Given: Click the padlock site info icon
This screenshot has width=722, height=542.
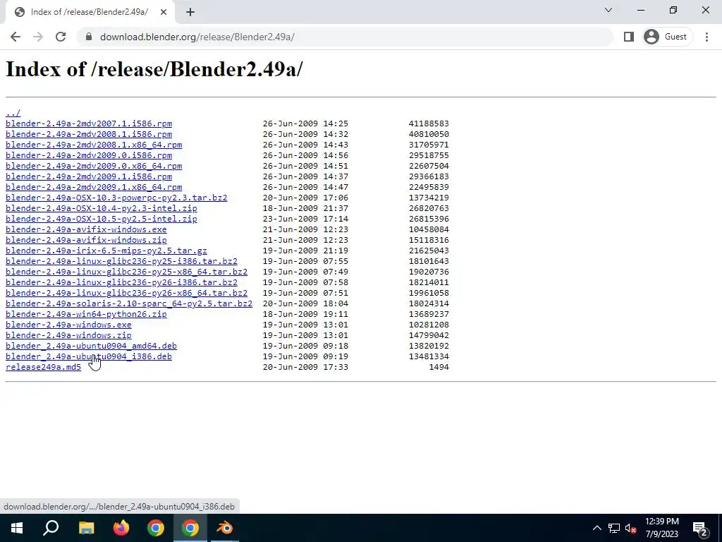Looking at the screenshot, I should point(89,37).
